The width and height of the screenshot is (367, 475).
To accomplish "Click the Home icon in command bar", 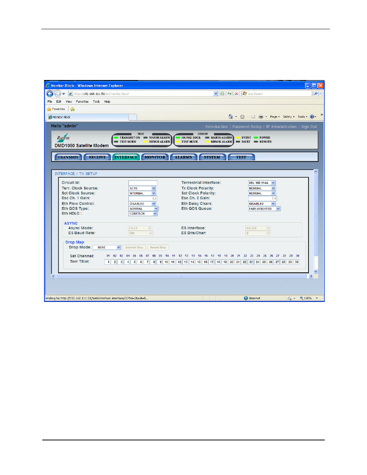I will pos(230,117).
